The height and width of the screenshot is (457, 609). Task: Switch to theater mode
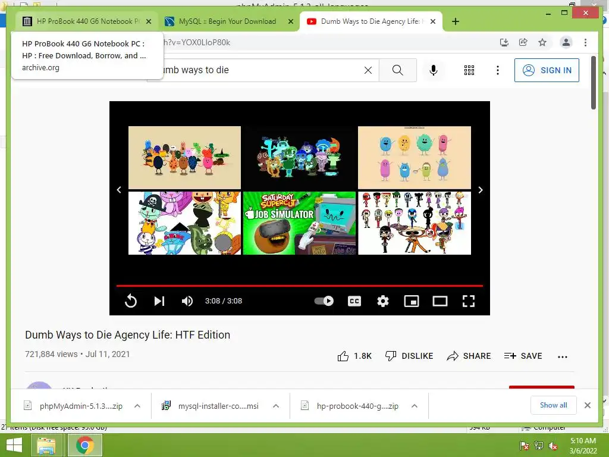[440, 301]
